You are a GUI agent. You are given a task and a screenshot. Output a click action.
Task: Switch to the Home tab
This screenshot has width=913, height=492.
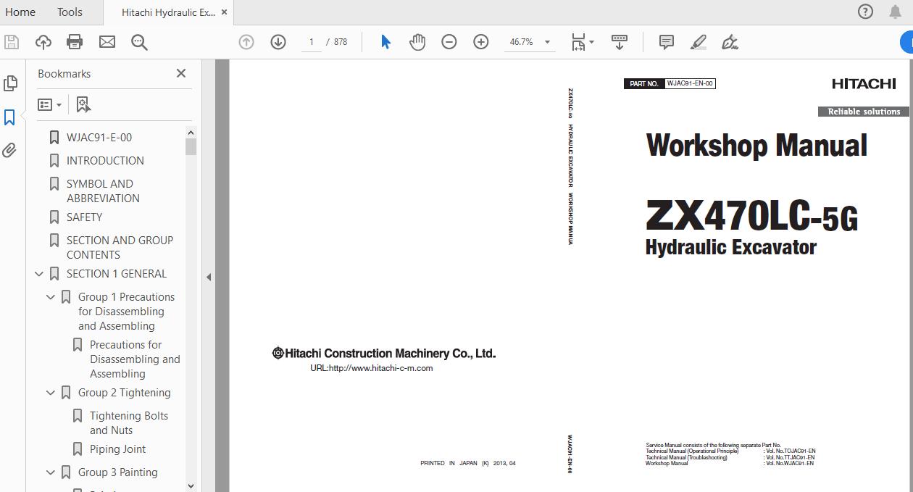[20, 12]
